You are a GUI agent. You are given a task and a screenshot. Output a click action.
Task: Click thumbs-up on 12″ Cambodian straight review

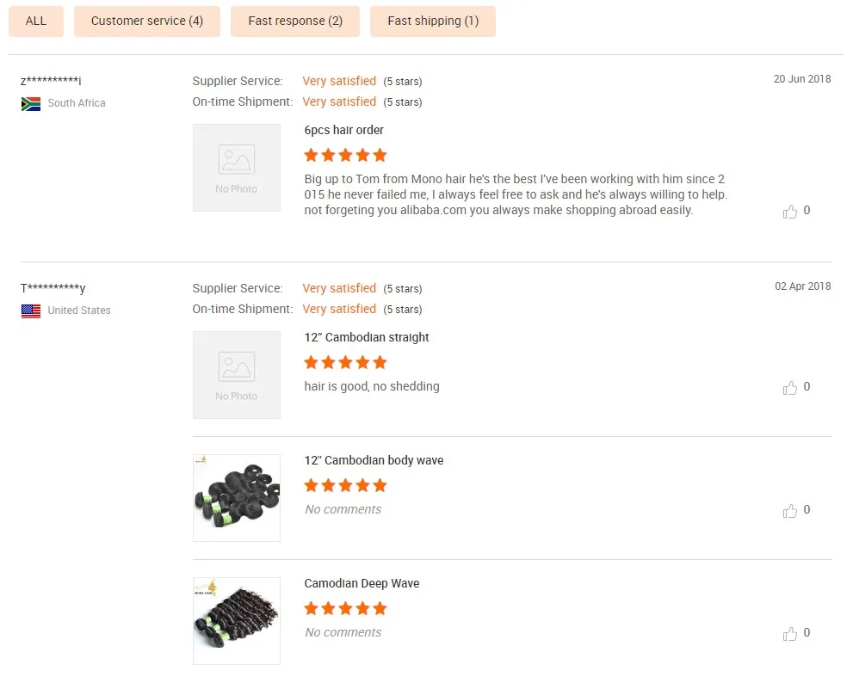click(x=790, y=388)
